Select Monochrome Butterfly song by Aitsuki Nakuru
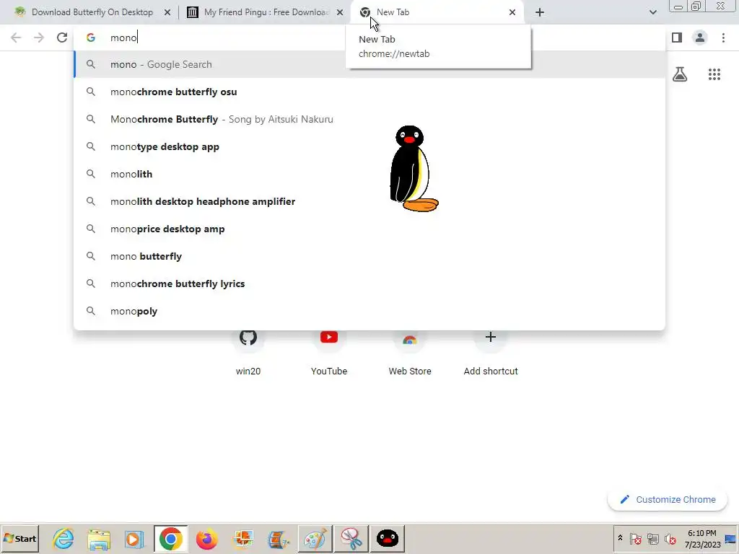 [x=369, y=119]
